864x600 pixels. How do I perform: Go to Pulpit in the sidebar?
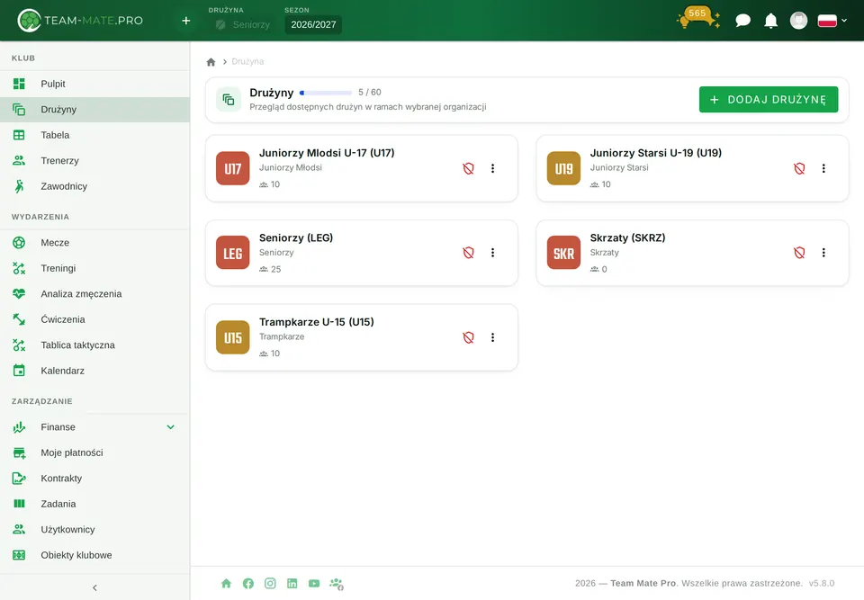click(94, 84)
